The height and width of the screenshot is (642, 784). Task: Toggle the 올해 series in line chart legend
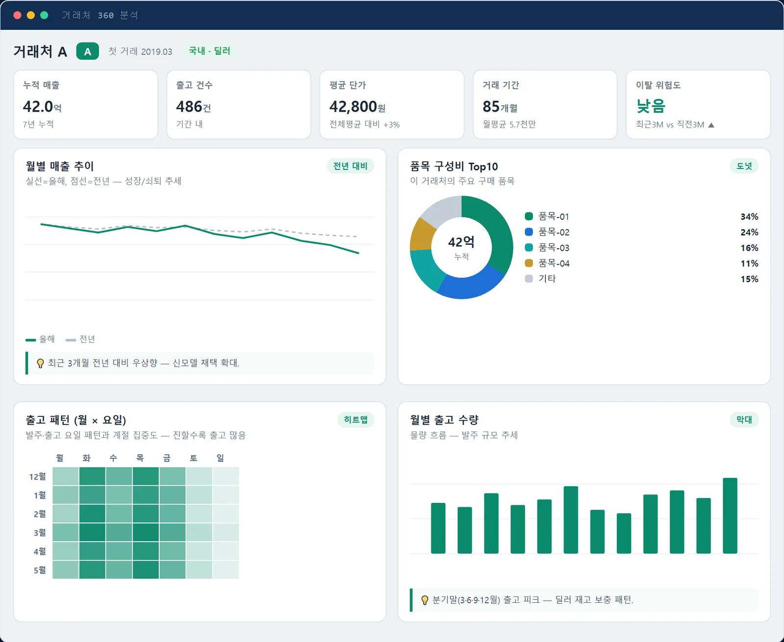pos(40,339)
